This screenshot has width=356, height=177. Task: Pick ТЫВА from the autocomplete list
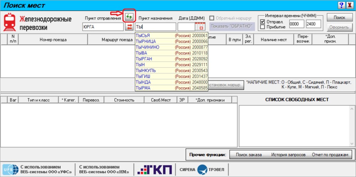pyautogui.click(x=172, y=53)
